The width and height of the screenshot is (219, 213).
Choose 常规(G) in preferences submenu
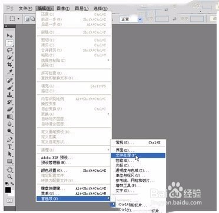click(138, 142)
